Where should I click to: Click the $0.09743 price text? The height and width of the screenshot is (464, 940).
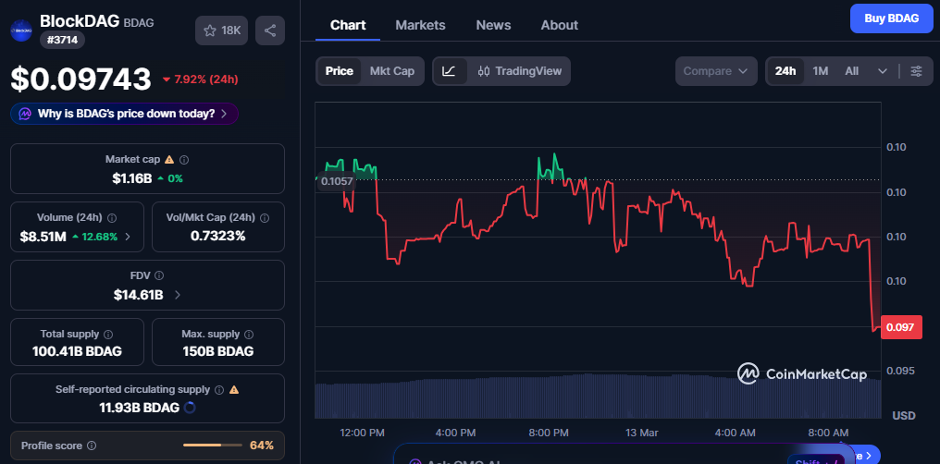tap(80, 79)
